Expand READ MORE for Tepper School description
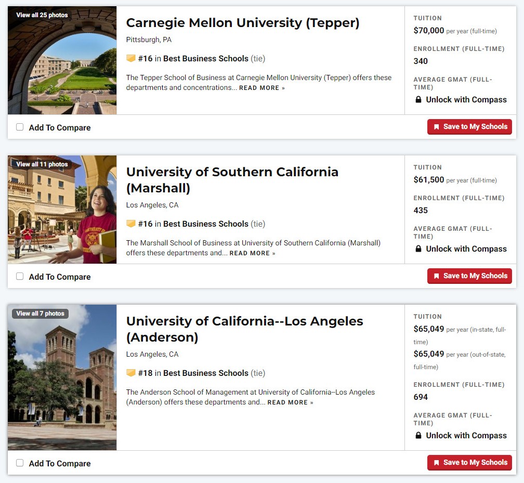The height and width of the screenshot is (483, 524). [261, 88]
